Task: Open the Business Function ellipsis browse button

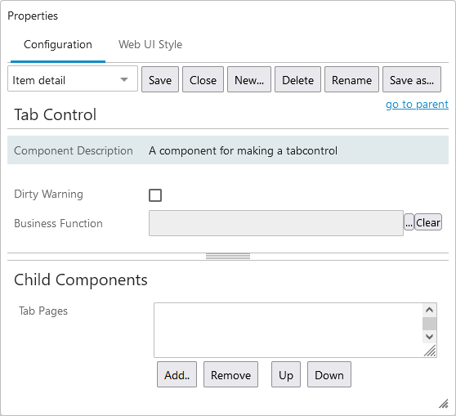Action: coord(409,222)
